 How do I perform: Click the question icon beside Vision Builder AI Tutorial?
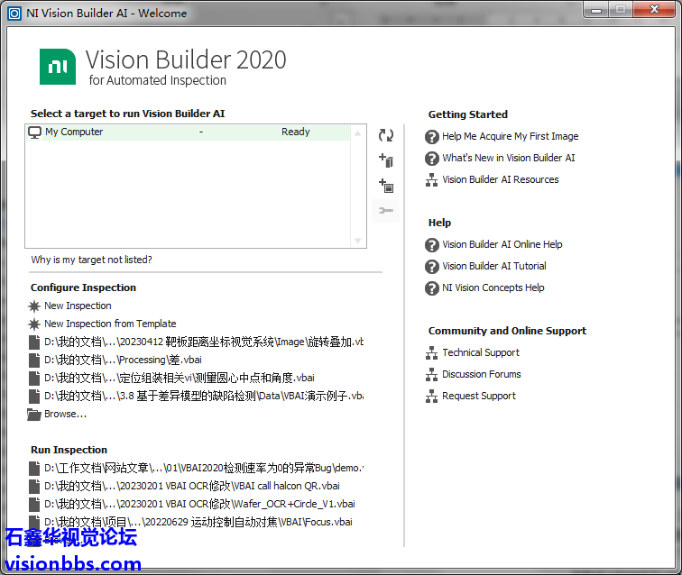[432, 267]
